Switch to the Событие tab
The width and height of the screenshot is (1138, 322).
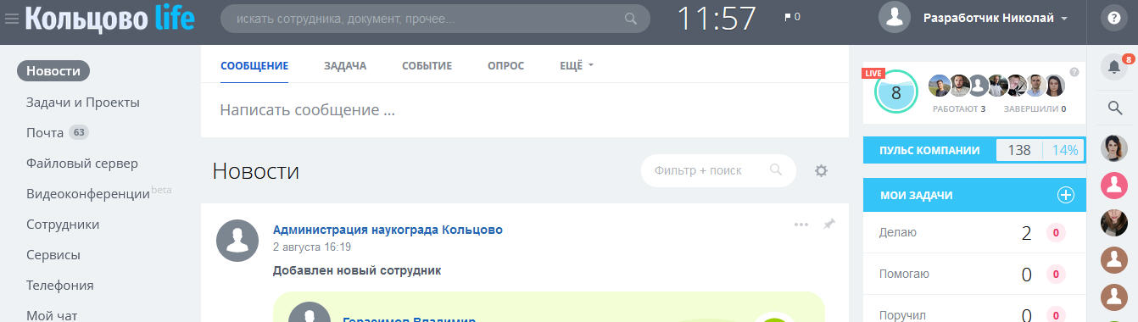(427, 66)
